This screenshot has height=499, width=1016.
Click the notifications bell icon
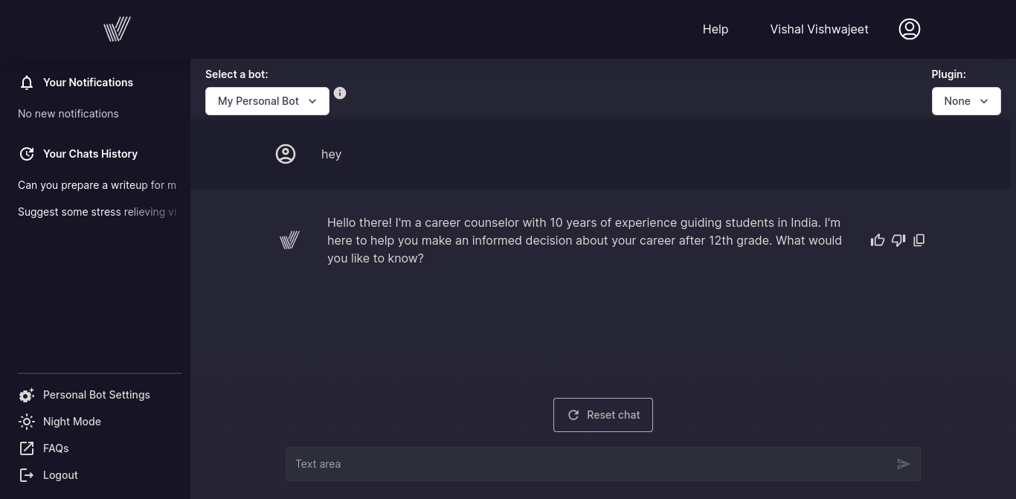click(x=27, y=83)
